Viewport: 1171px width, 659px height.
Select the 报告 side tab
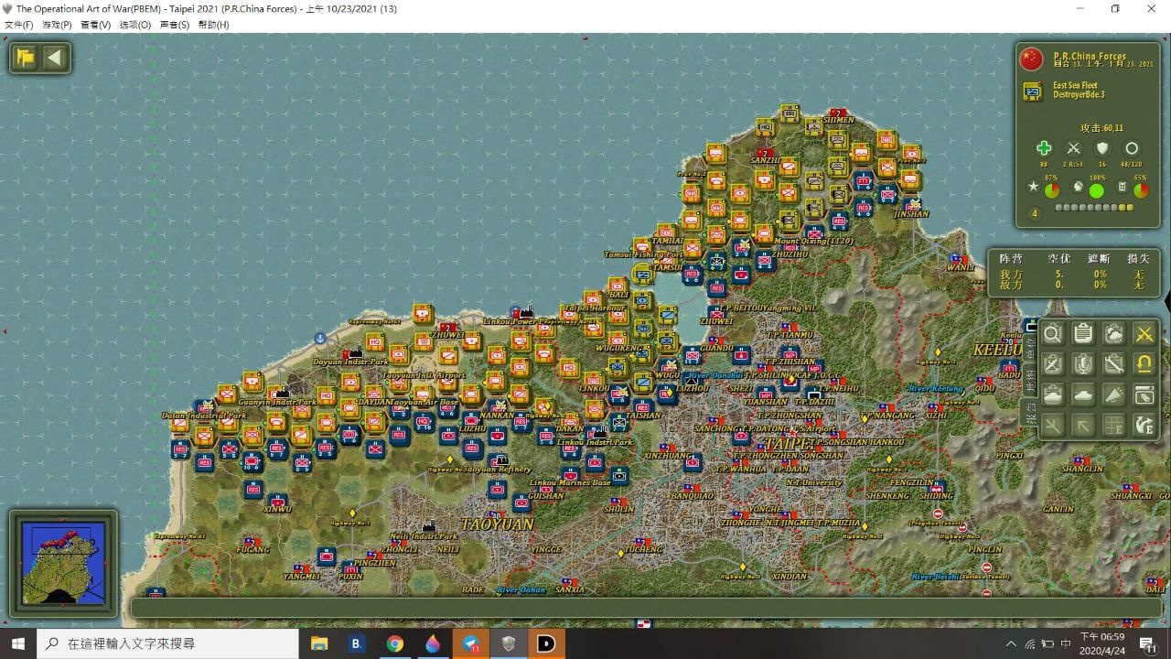pos(1029,414)
